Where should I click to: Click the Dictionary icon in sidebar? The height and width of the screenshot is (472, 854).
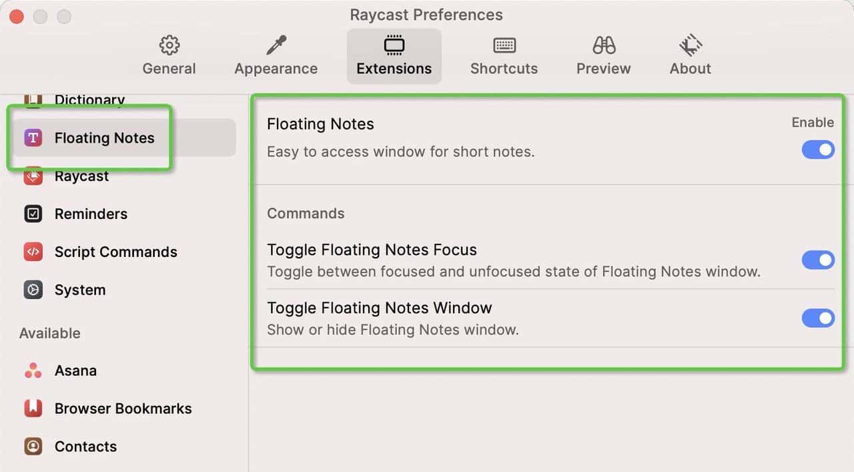click(32, 99)
